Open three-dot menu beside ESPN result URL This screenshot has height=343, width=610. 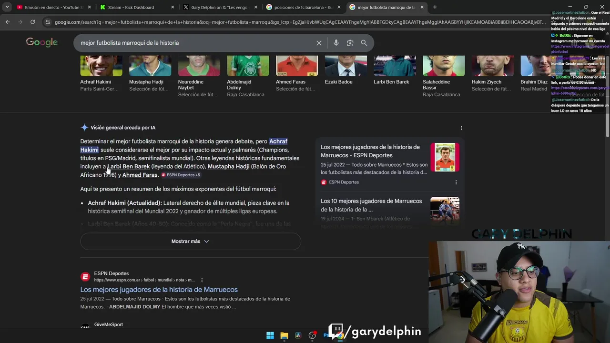pyautogui.click(x=202, y=280)
